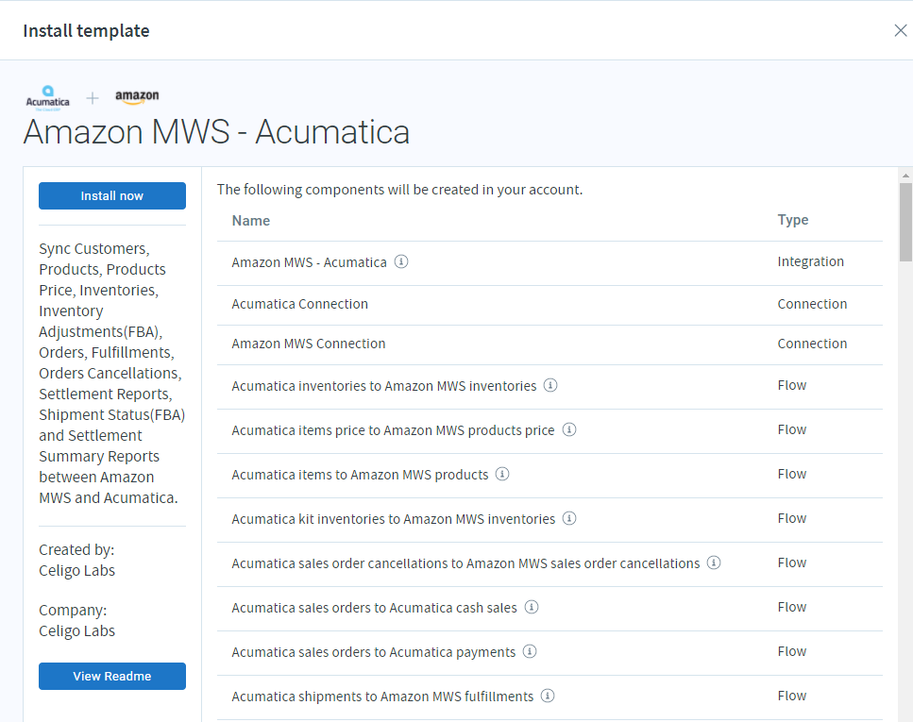Select the Type column header
Viewport: 913px width, 722px height.
click(792, 220)
